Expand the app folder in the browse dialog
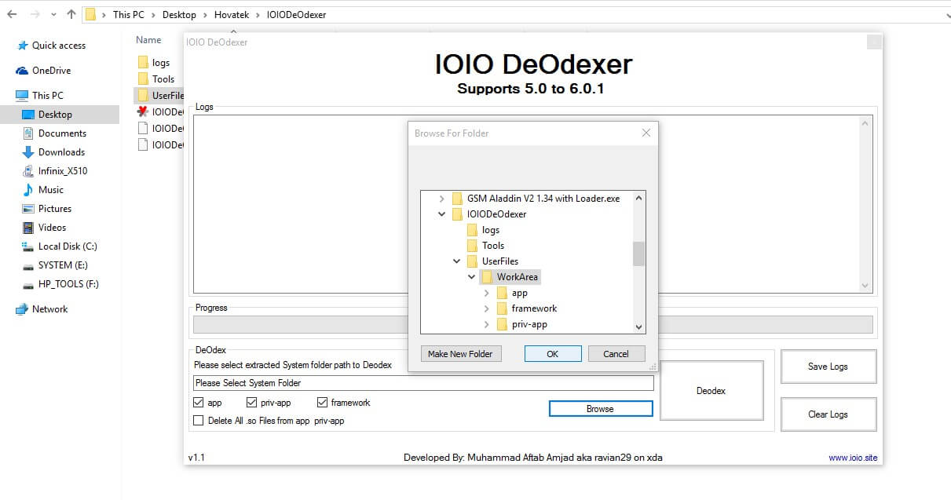Image resolution: width=951 pixels, height=500 pixels. (x=487, y=293)
